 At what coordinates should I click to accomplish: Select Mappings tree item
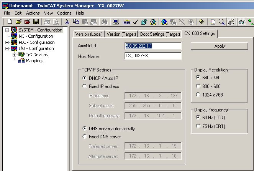(34, 61)
